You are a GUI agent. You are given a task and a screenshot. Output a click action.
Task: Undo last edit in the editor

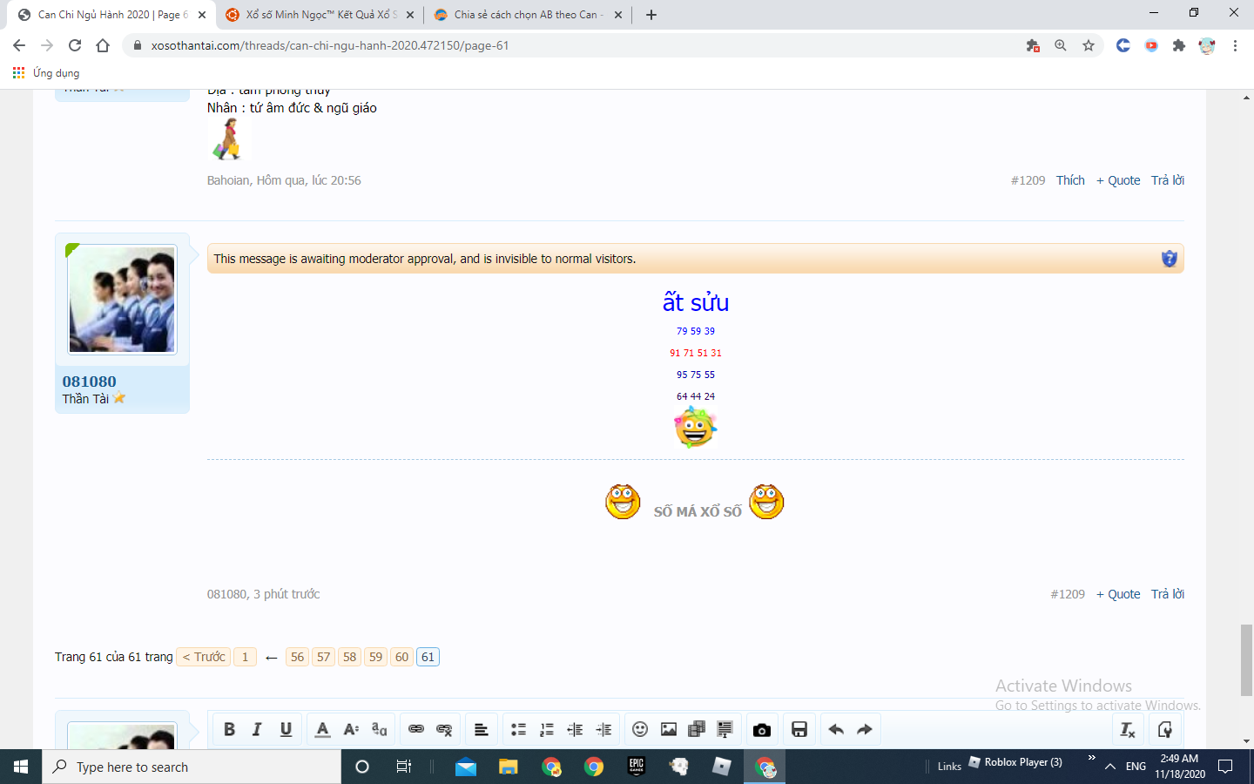pyautogui.click(x=836, y=729)
